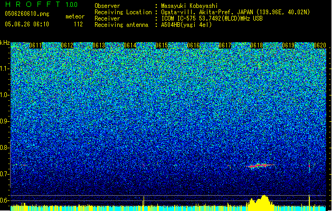
Task: Click the 0619 time marker
Action: click(x=288, y=45)
